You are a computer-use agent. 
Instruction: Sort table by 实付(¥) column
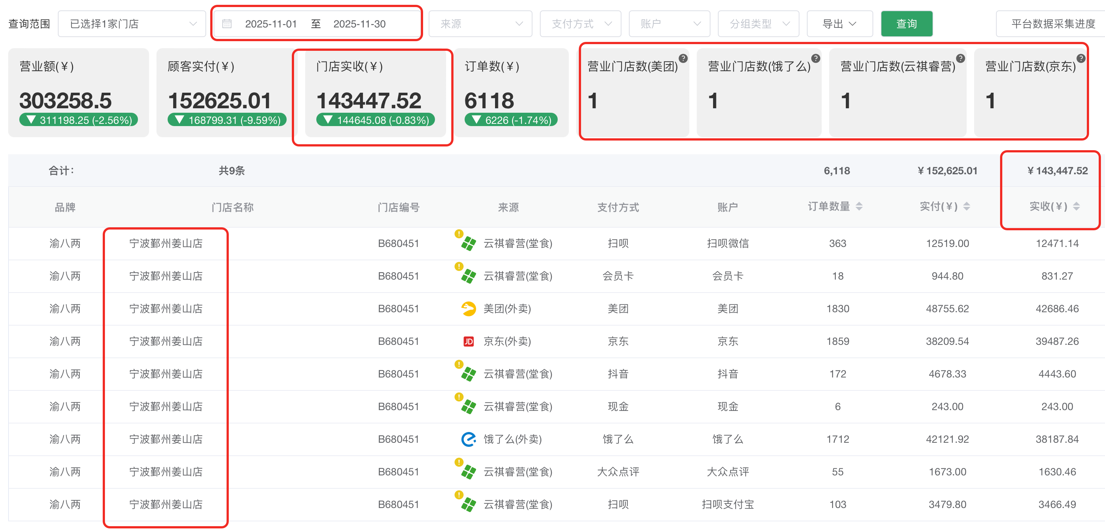coord(966,207)
